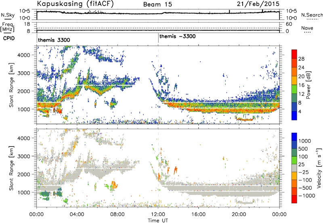
Task: Click the 20:00 time tick label
Action: coord(239,215)
